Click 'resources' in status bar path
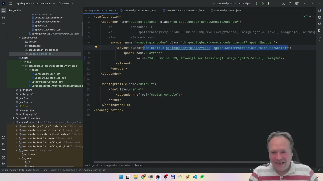Viewport: 323px width, 181px height. tap(69, 170)
